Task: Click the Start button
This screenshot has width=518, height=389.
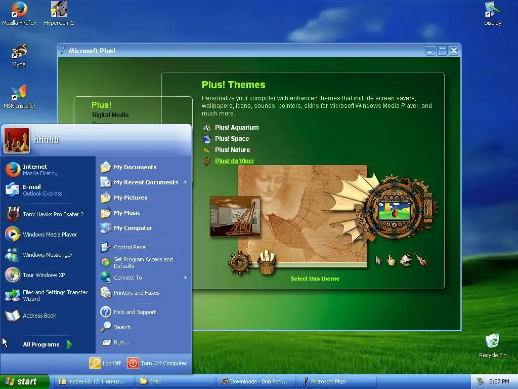Action: (24, 381)
